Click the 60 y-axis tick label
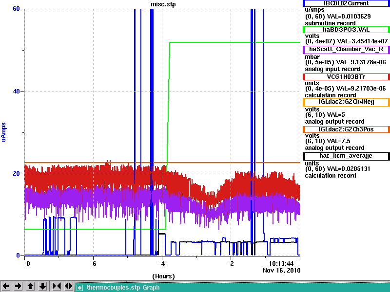 [16, 9]
